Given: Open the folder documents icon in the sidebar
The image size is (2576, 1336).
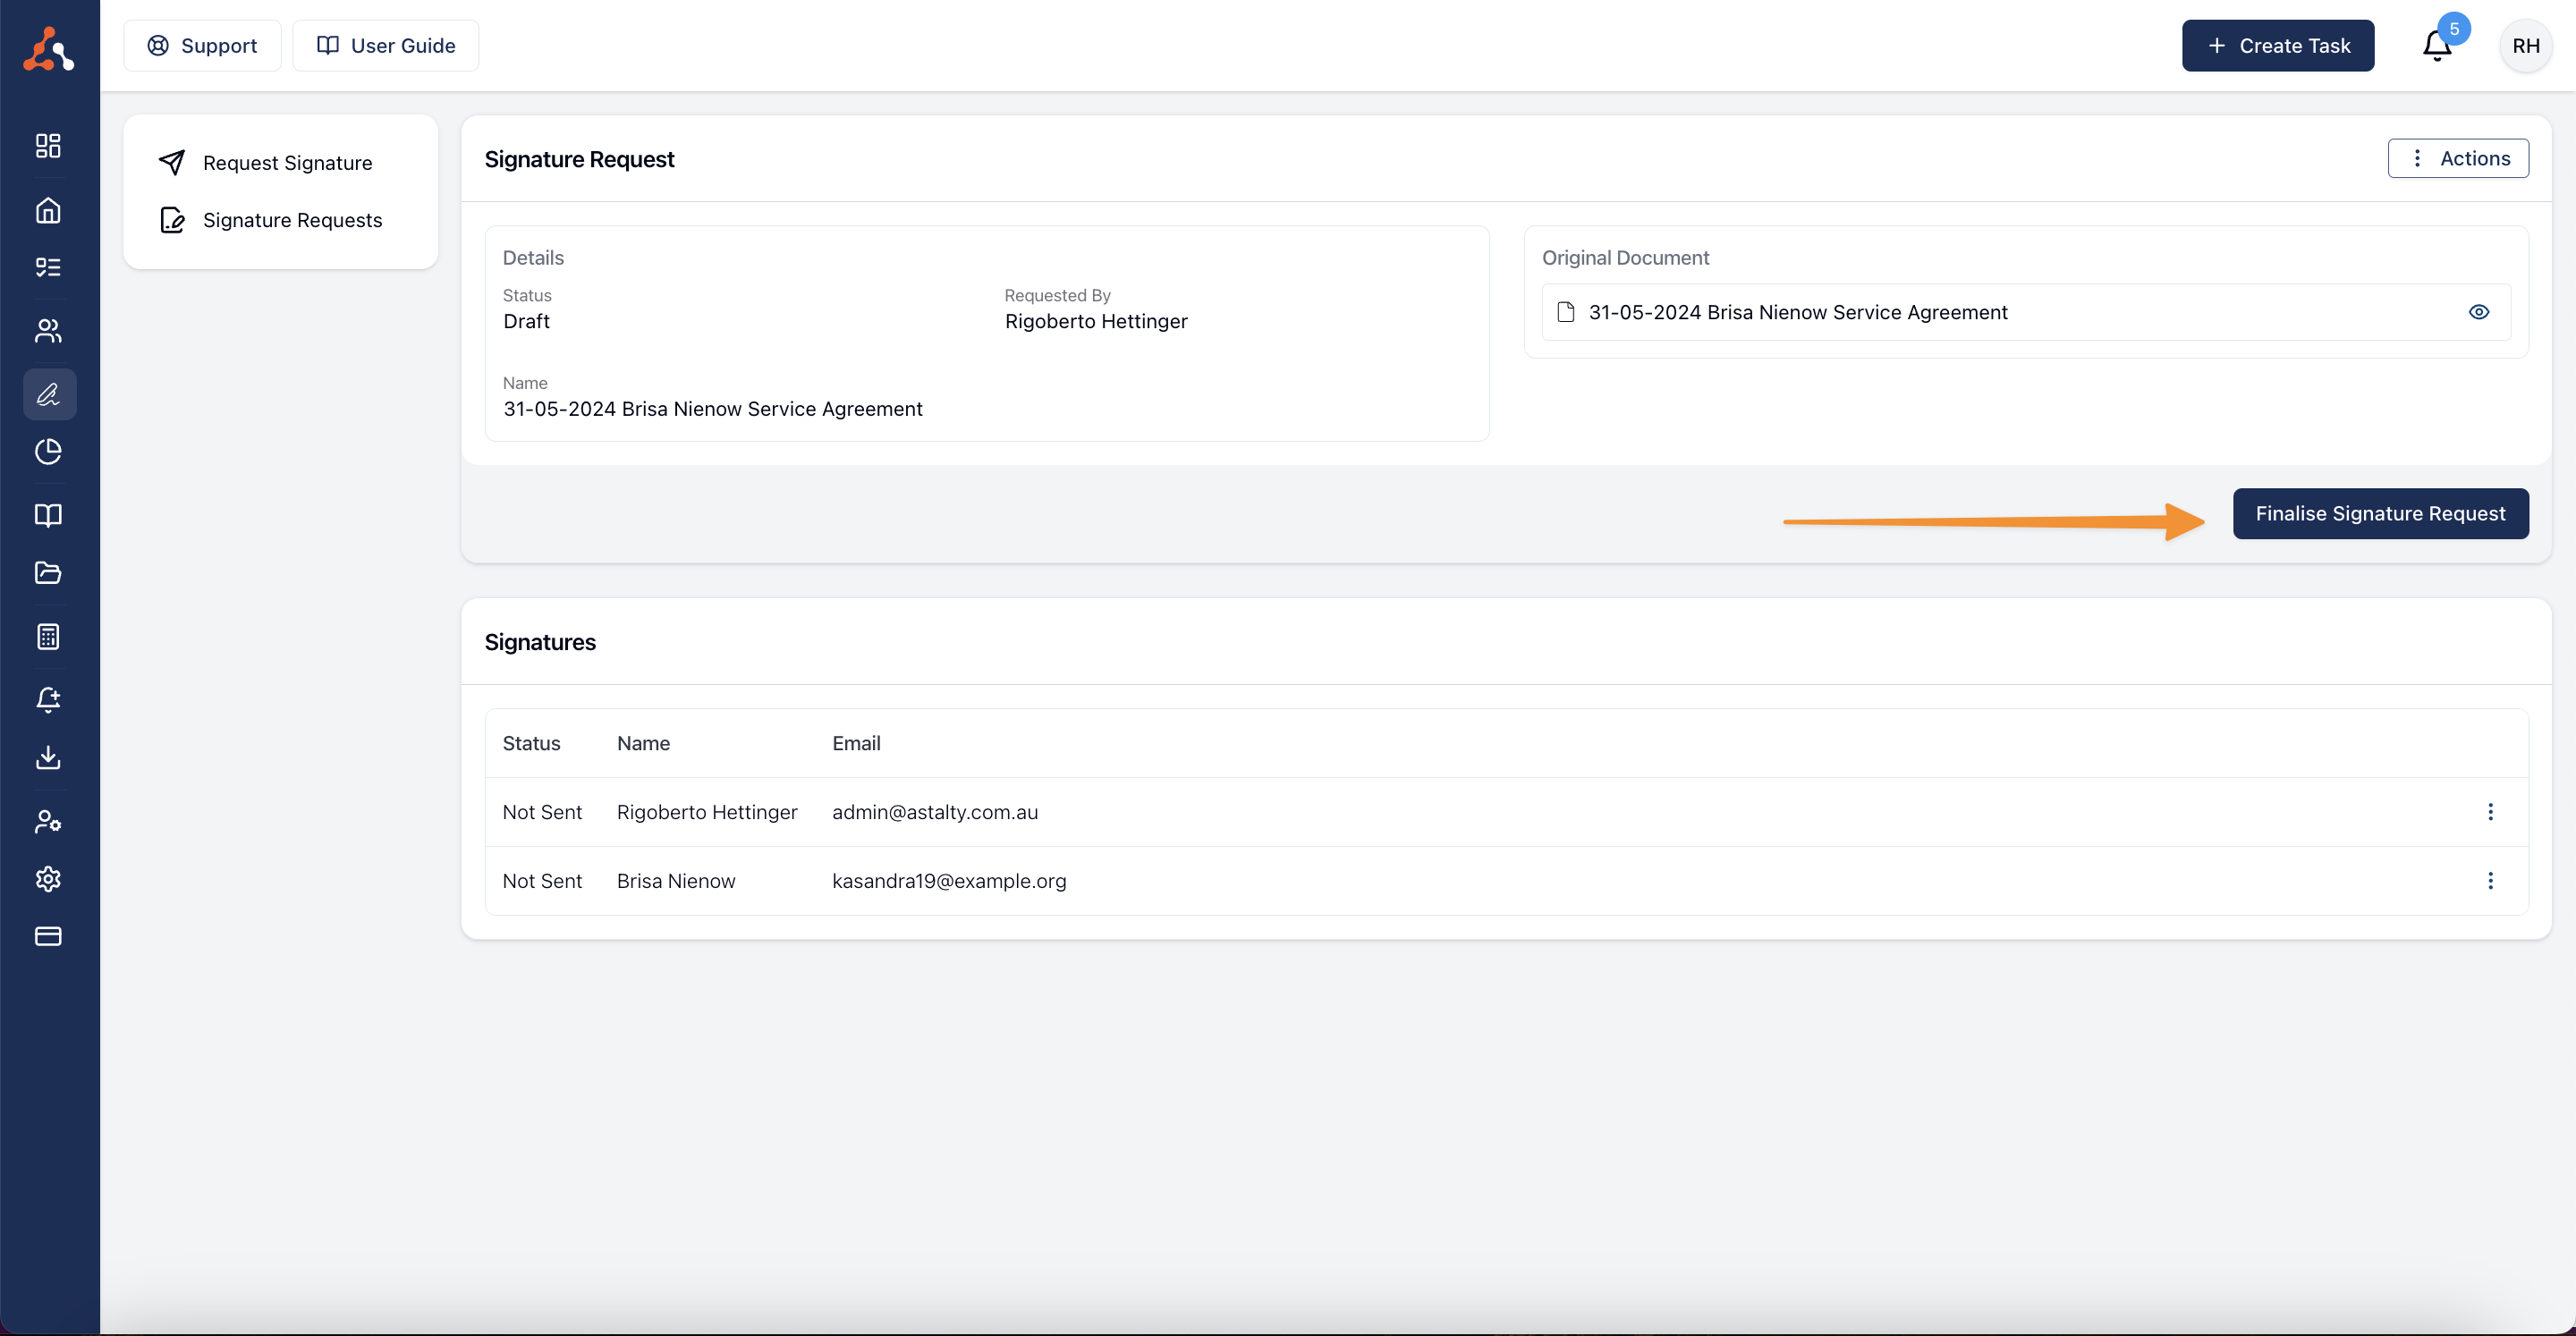Looking at the screenshot, I should click(48, 573).
